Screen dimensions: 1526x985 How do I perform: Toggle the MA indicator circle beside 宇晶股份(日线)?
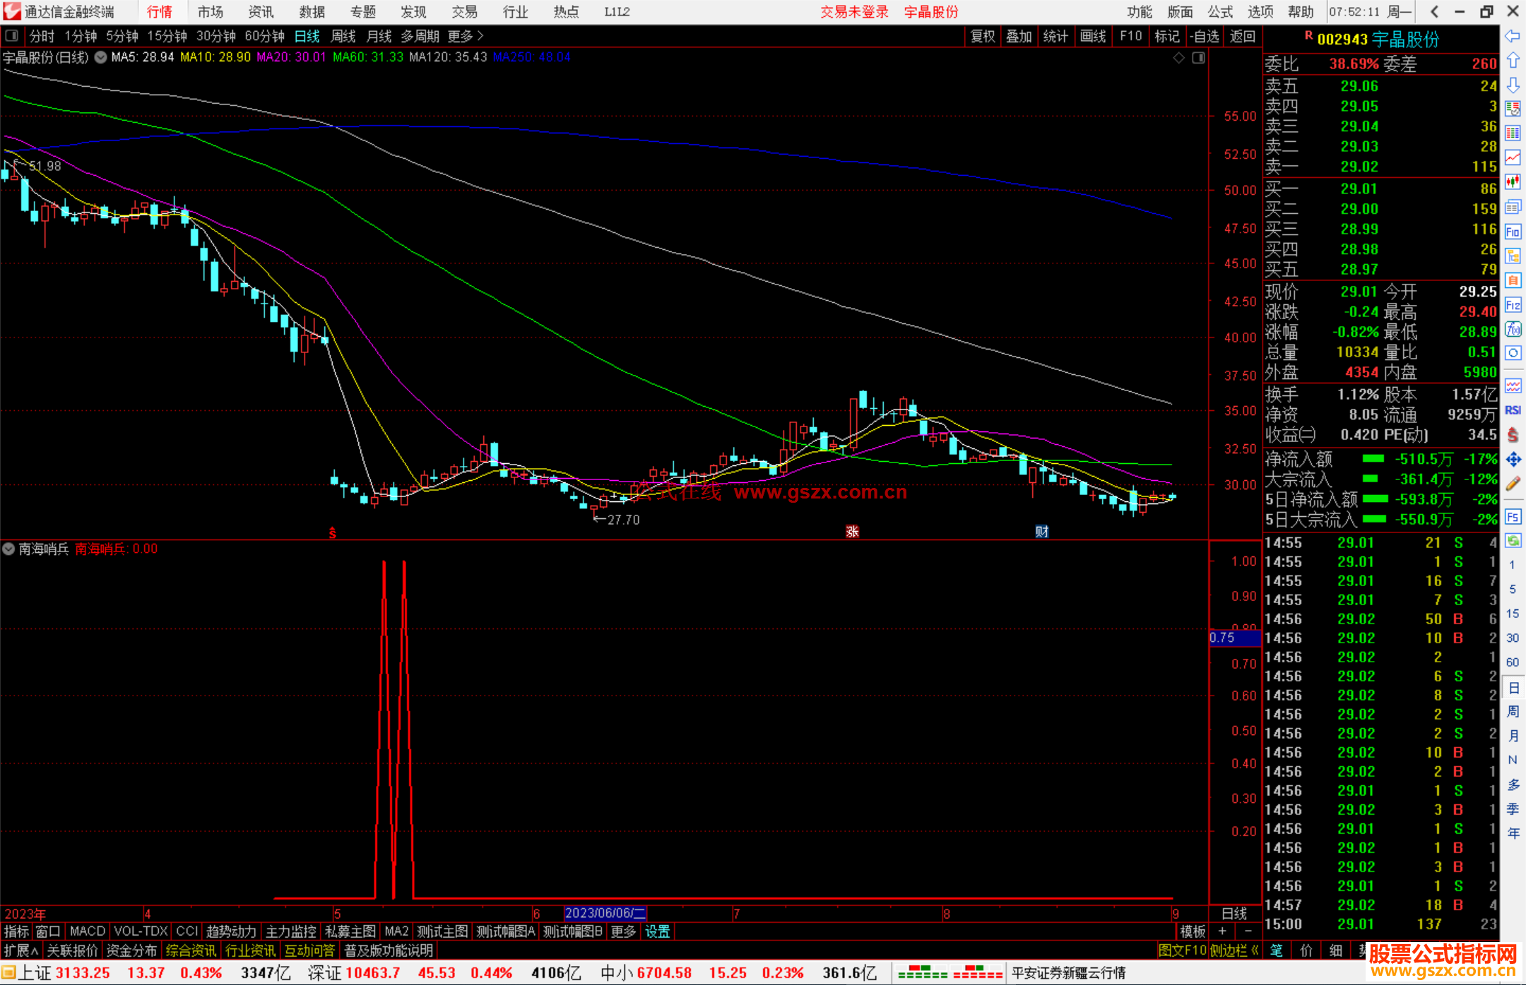(x=101, y=57)
